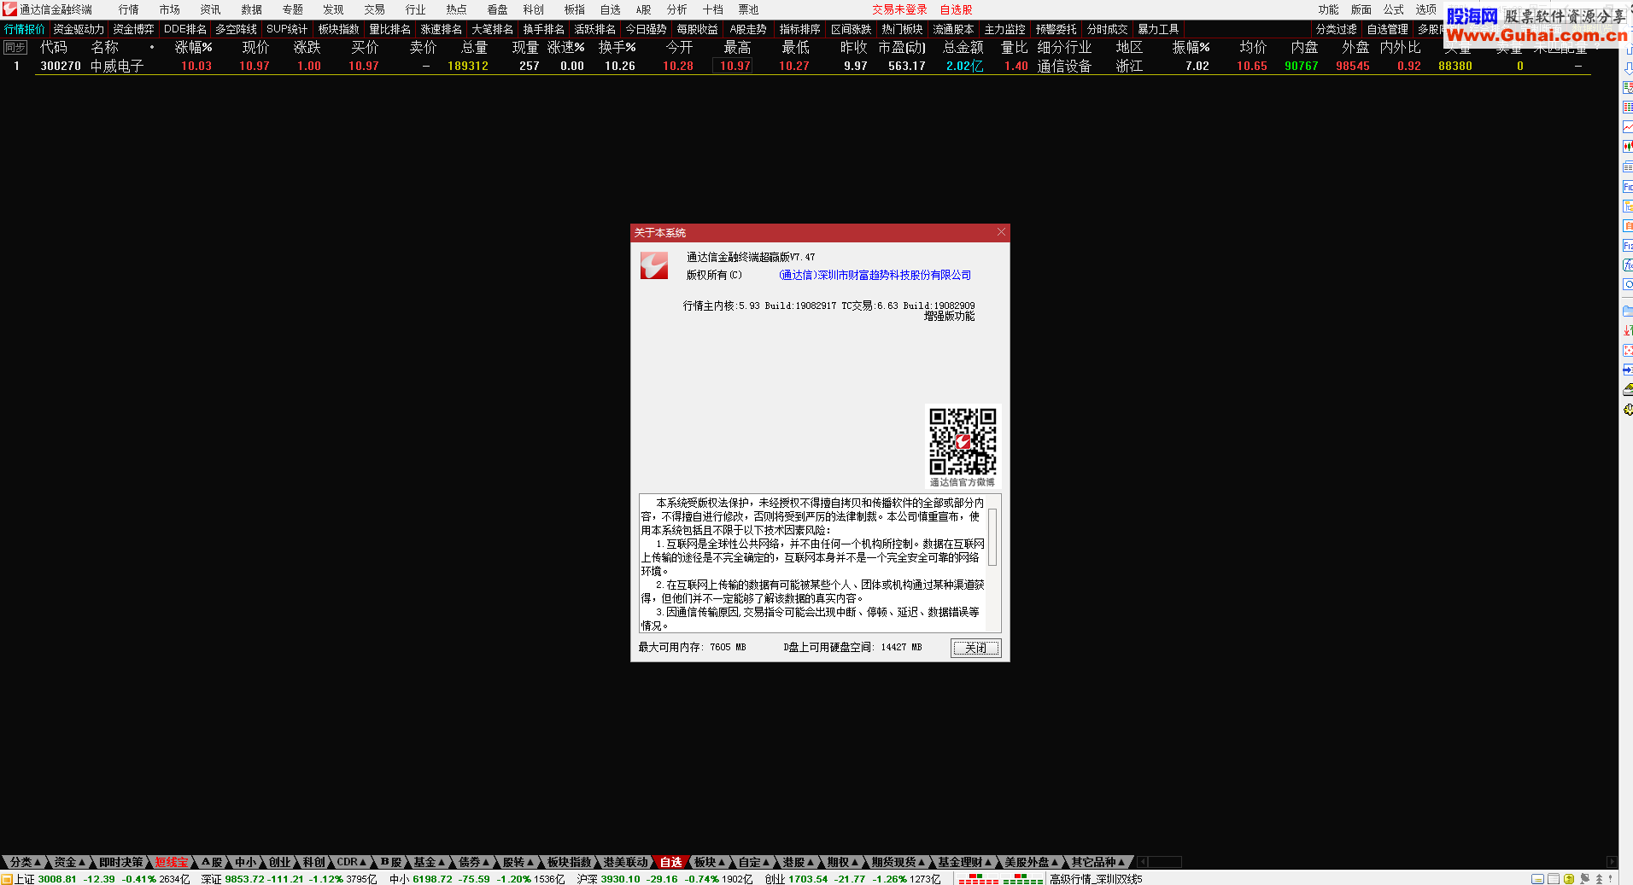Click the grey pin icon in bottom-right status bar
This screenshot has width=1633, height=885.
(1585, 878)
